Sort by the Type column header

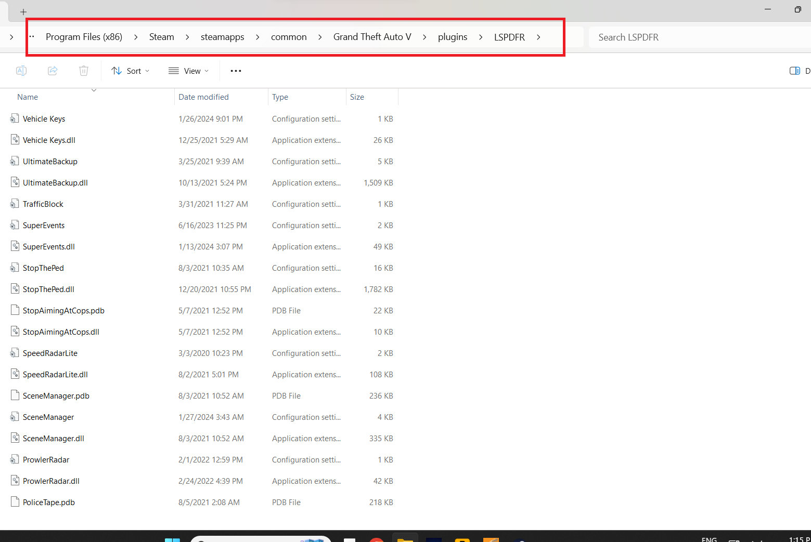pyautogui.click(x=280, y=97)
